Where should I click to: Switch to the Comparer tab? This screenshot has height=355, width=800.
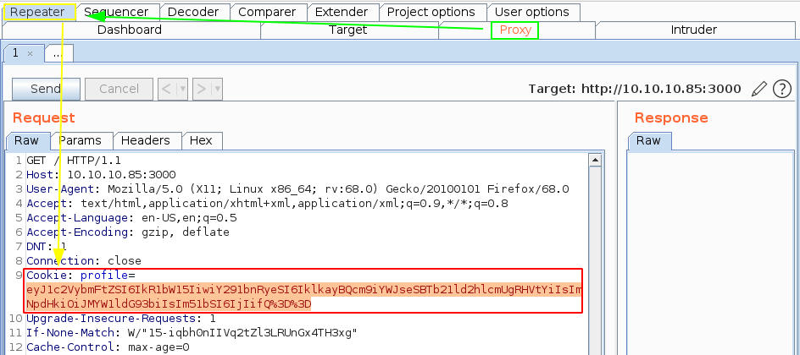click(267, 12)
